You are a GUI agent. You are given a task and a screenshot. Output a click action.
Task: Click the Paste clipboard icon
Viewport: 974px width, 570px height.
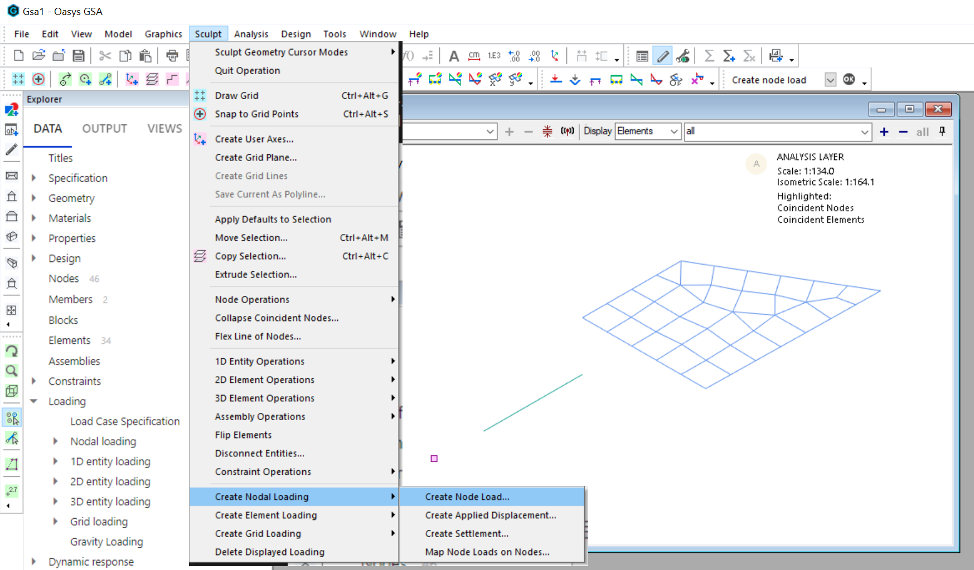click(x=146, y=56)
